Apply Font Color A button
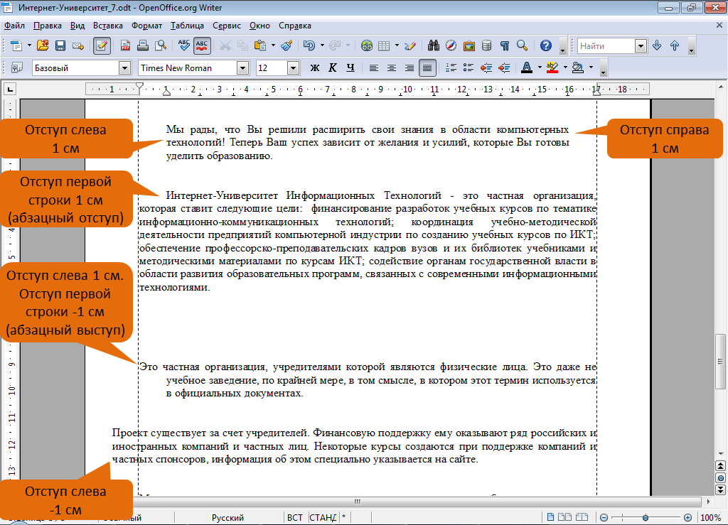This screenshot has height=525, width=728. [527, 67]
